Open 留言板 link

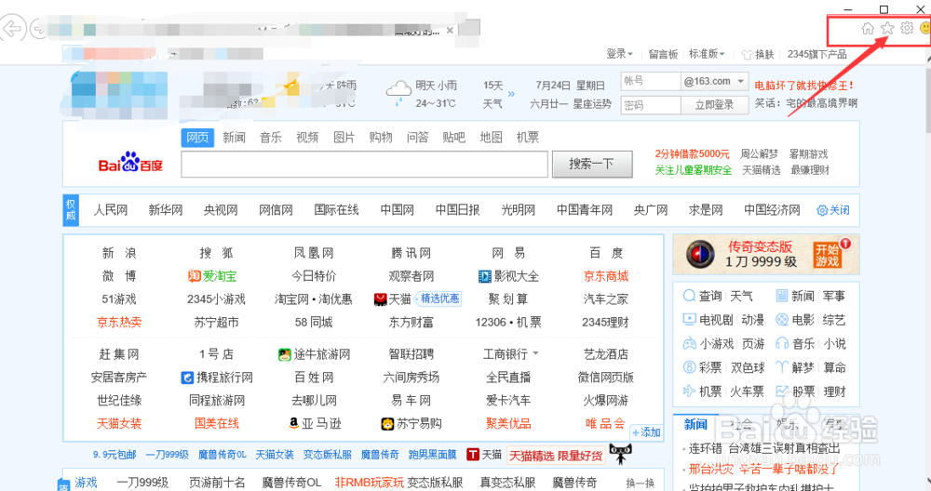point(663,55)
